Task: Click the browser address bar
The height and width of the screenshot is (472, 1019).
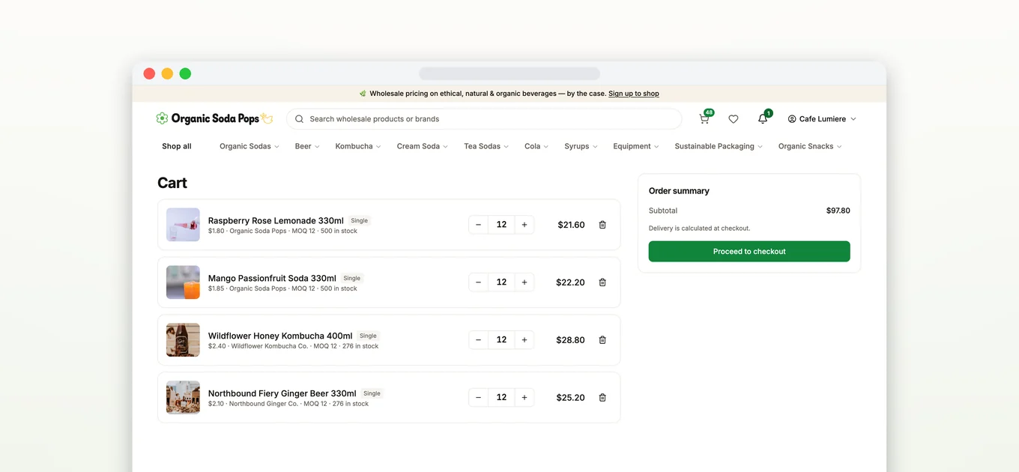Action: 509,73
